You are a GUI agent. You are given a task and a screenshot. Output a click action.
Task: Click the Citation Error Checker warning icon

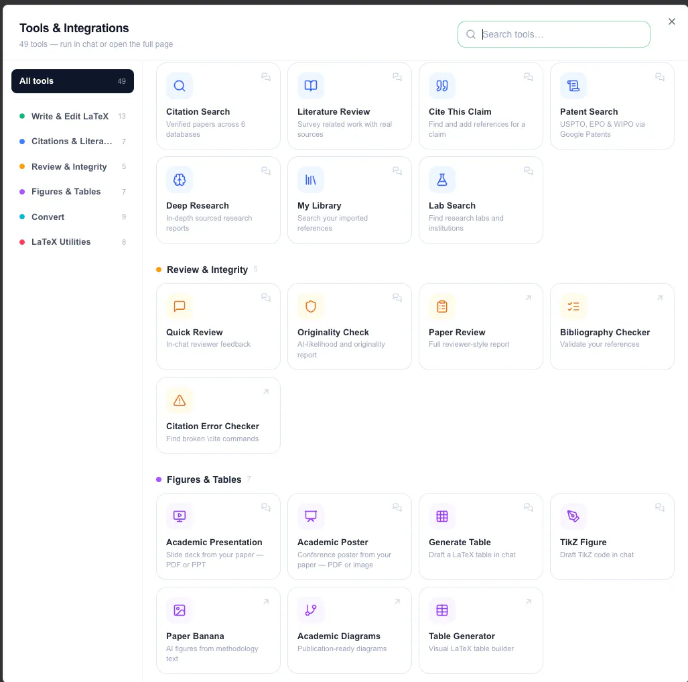179,400
